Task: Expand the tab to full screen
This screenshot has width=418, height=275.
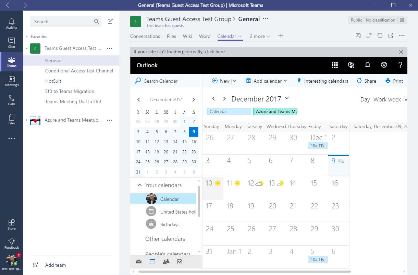Action: click(x=369, y=36)
